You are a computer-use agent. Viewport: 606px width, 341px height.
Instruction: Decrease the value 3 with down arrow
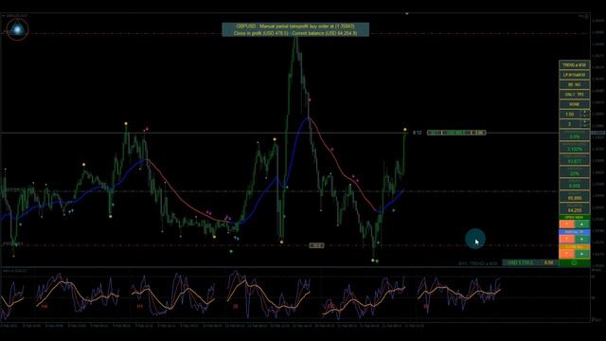coord(585,126)
